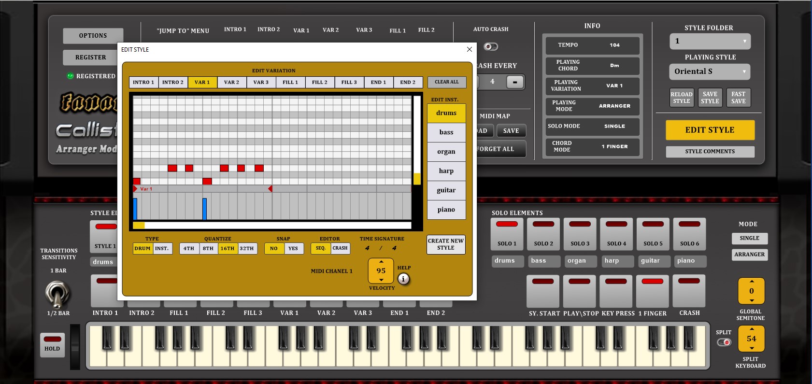Switch to the VAR 2 edit tab
812x384 pixels.
[231, 83]
